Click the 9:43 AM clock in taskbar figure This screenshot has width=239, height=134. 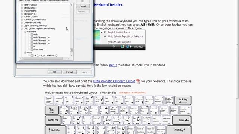[x=138, y=47]
